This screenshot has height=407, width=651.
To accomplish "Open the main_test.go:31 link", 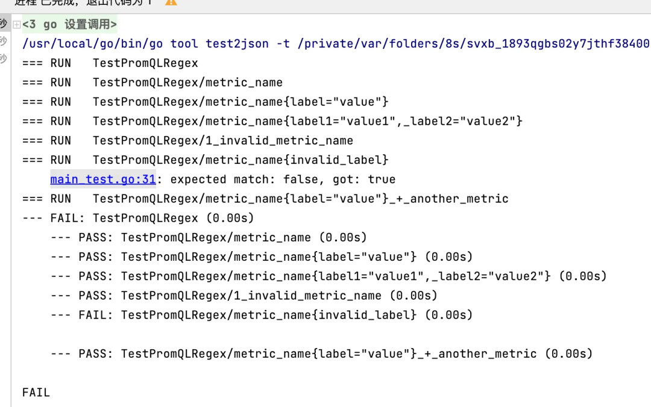I will (103, 179).
